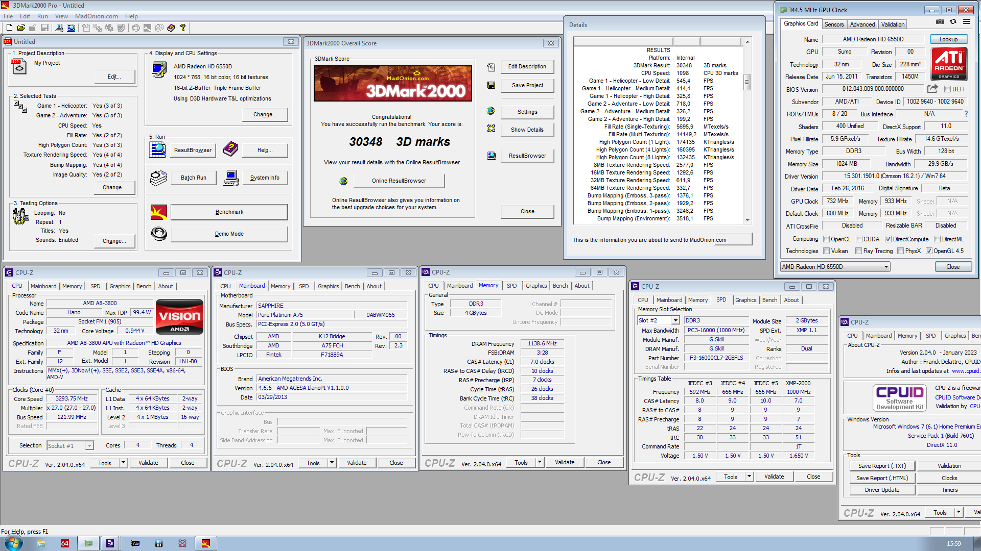Click the Bus Interface question mark icon

click(x=966, y=114)
